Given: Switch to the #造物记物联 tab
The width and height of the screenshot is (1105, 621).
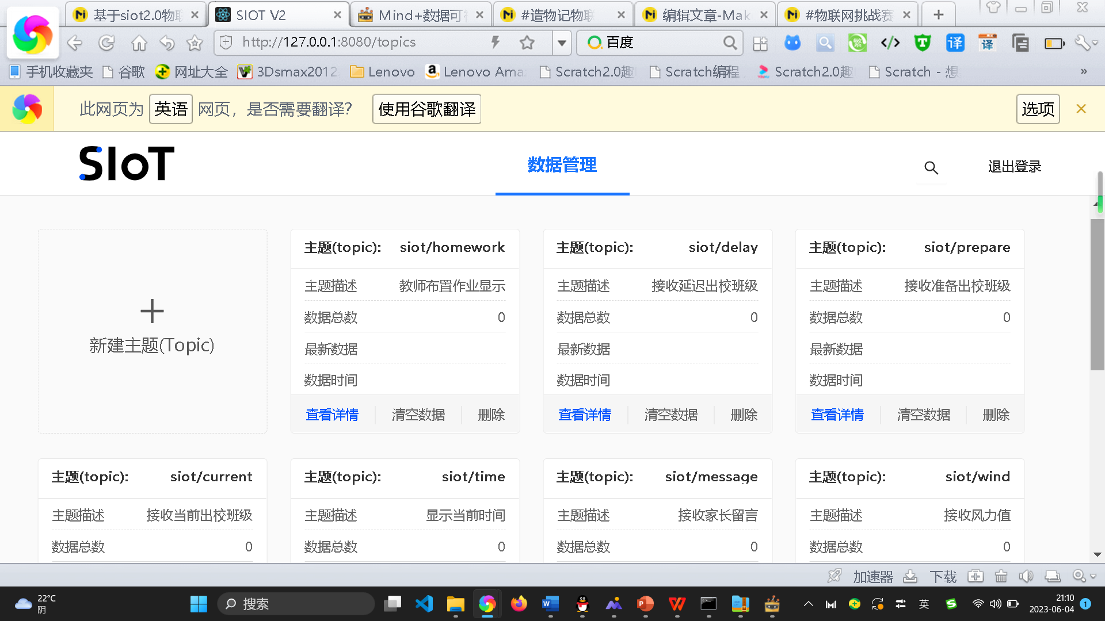Looking at the screenshot, I should (x=563, y=15).
